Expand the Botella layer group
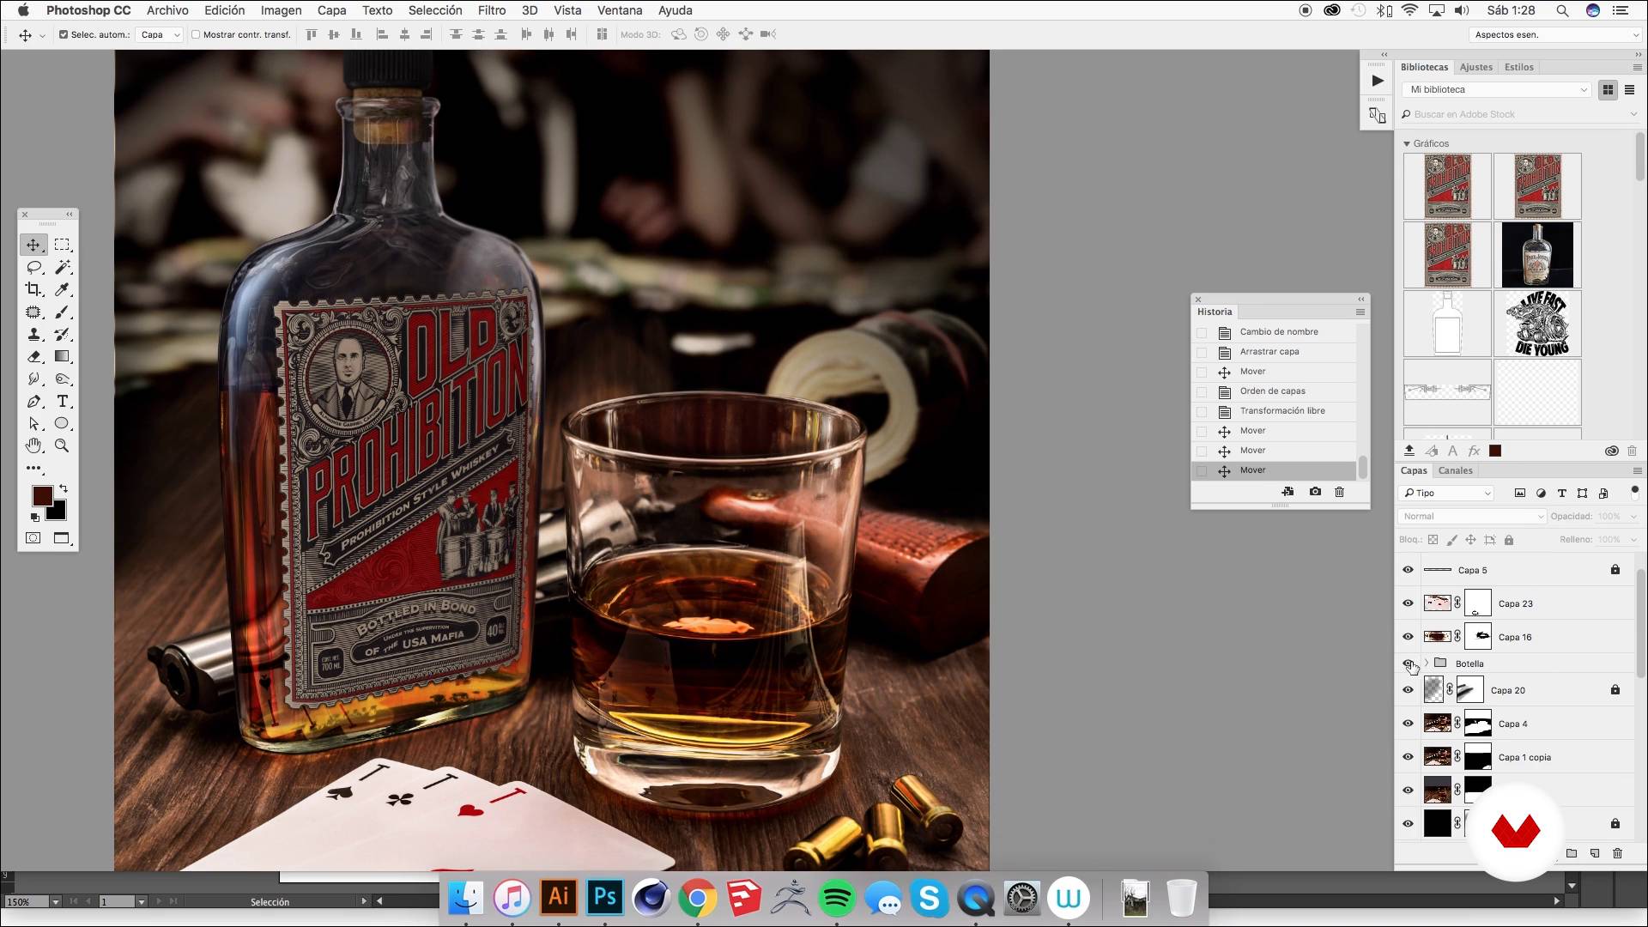 coord(1427,663)
